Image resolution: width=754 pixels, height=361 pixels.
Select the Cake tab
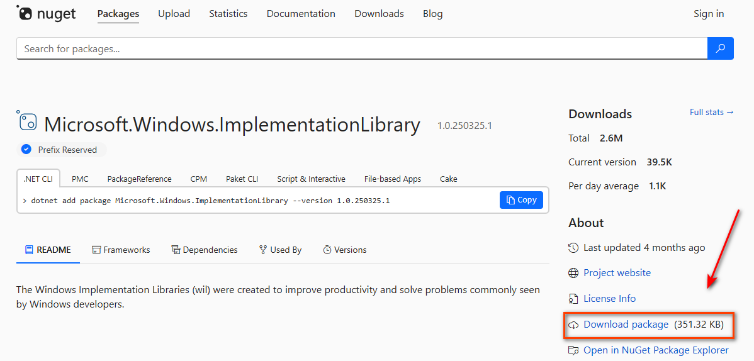(x=449, y=179)
